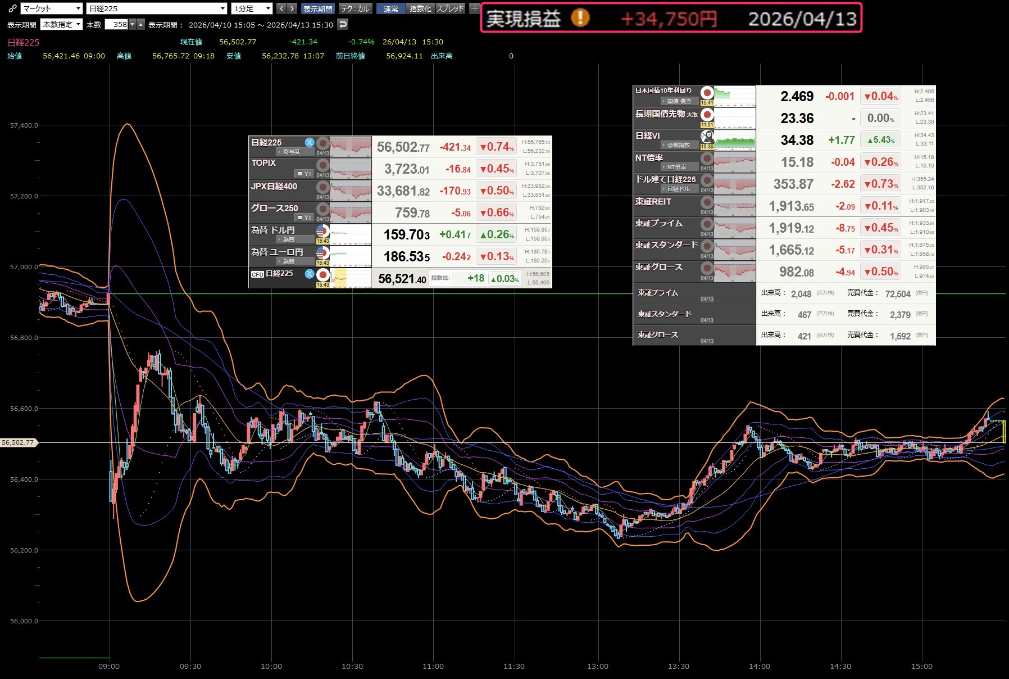Viewport: 1009px width, 679px height.
Task: Open the テクニカル indicators tab
Action: coord(355,8)
